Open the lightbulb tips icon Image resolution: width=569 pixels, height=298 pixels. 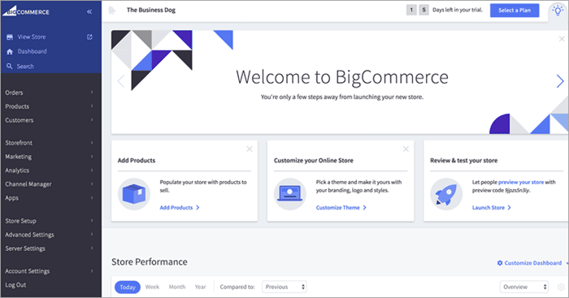[x=558, y=11]
